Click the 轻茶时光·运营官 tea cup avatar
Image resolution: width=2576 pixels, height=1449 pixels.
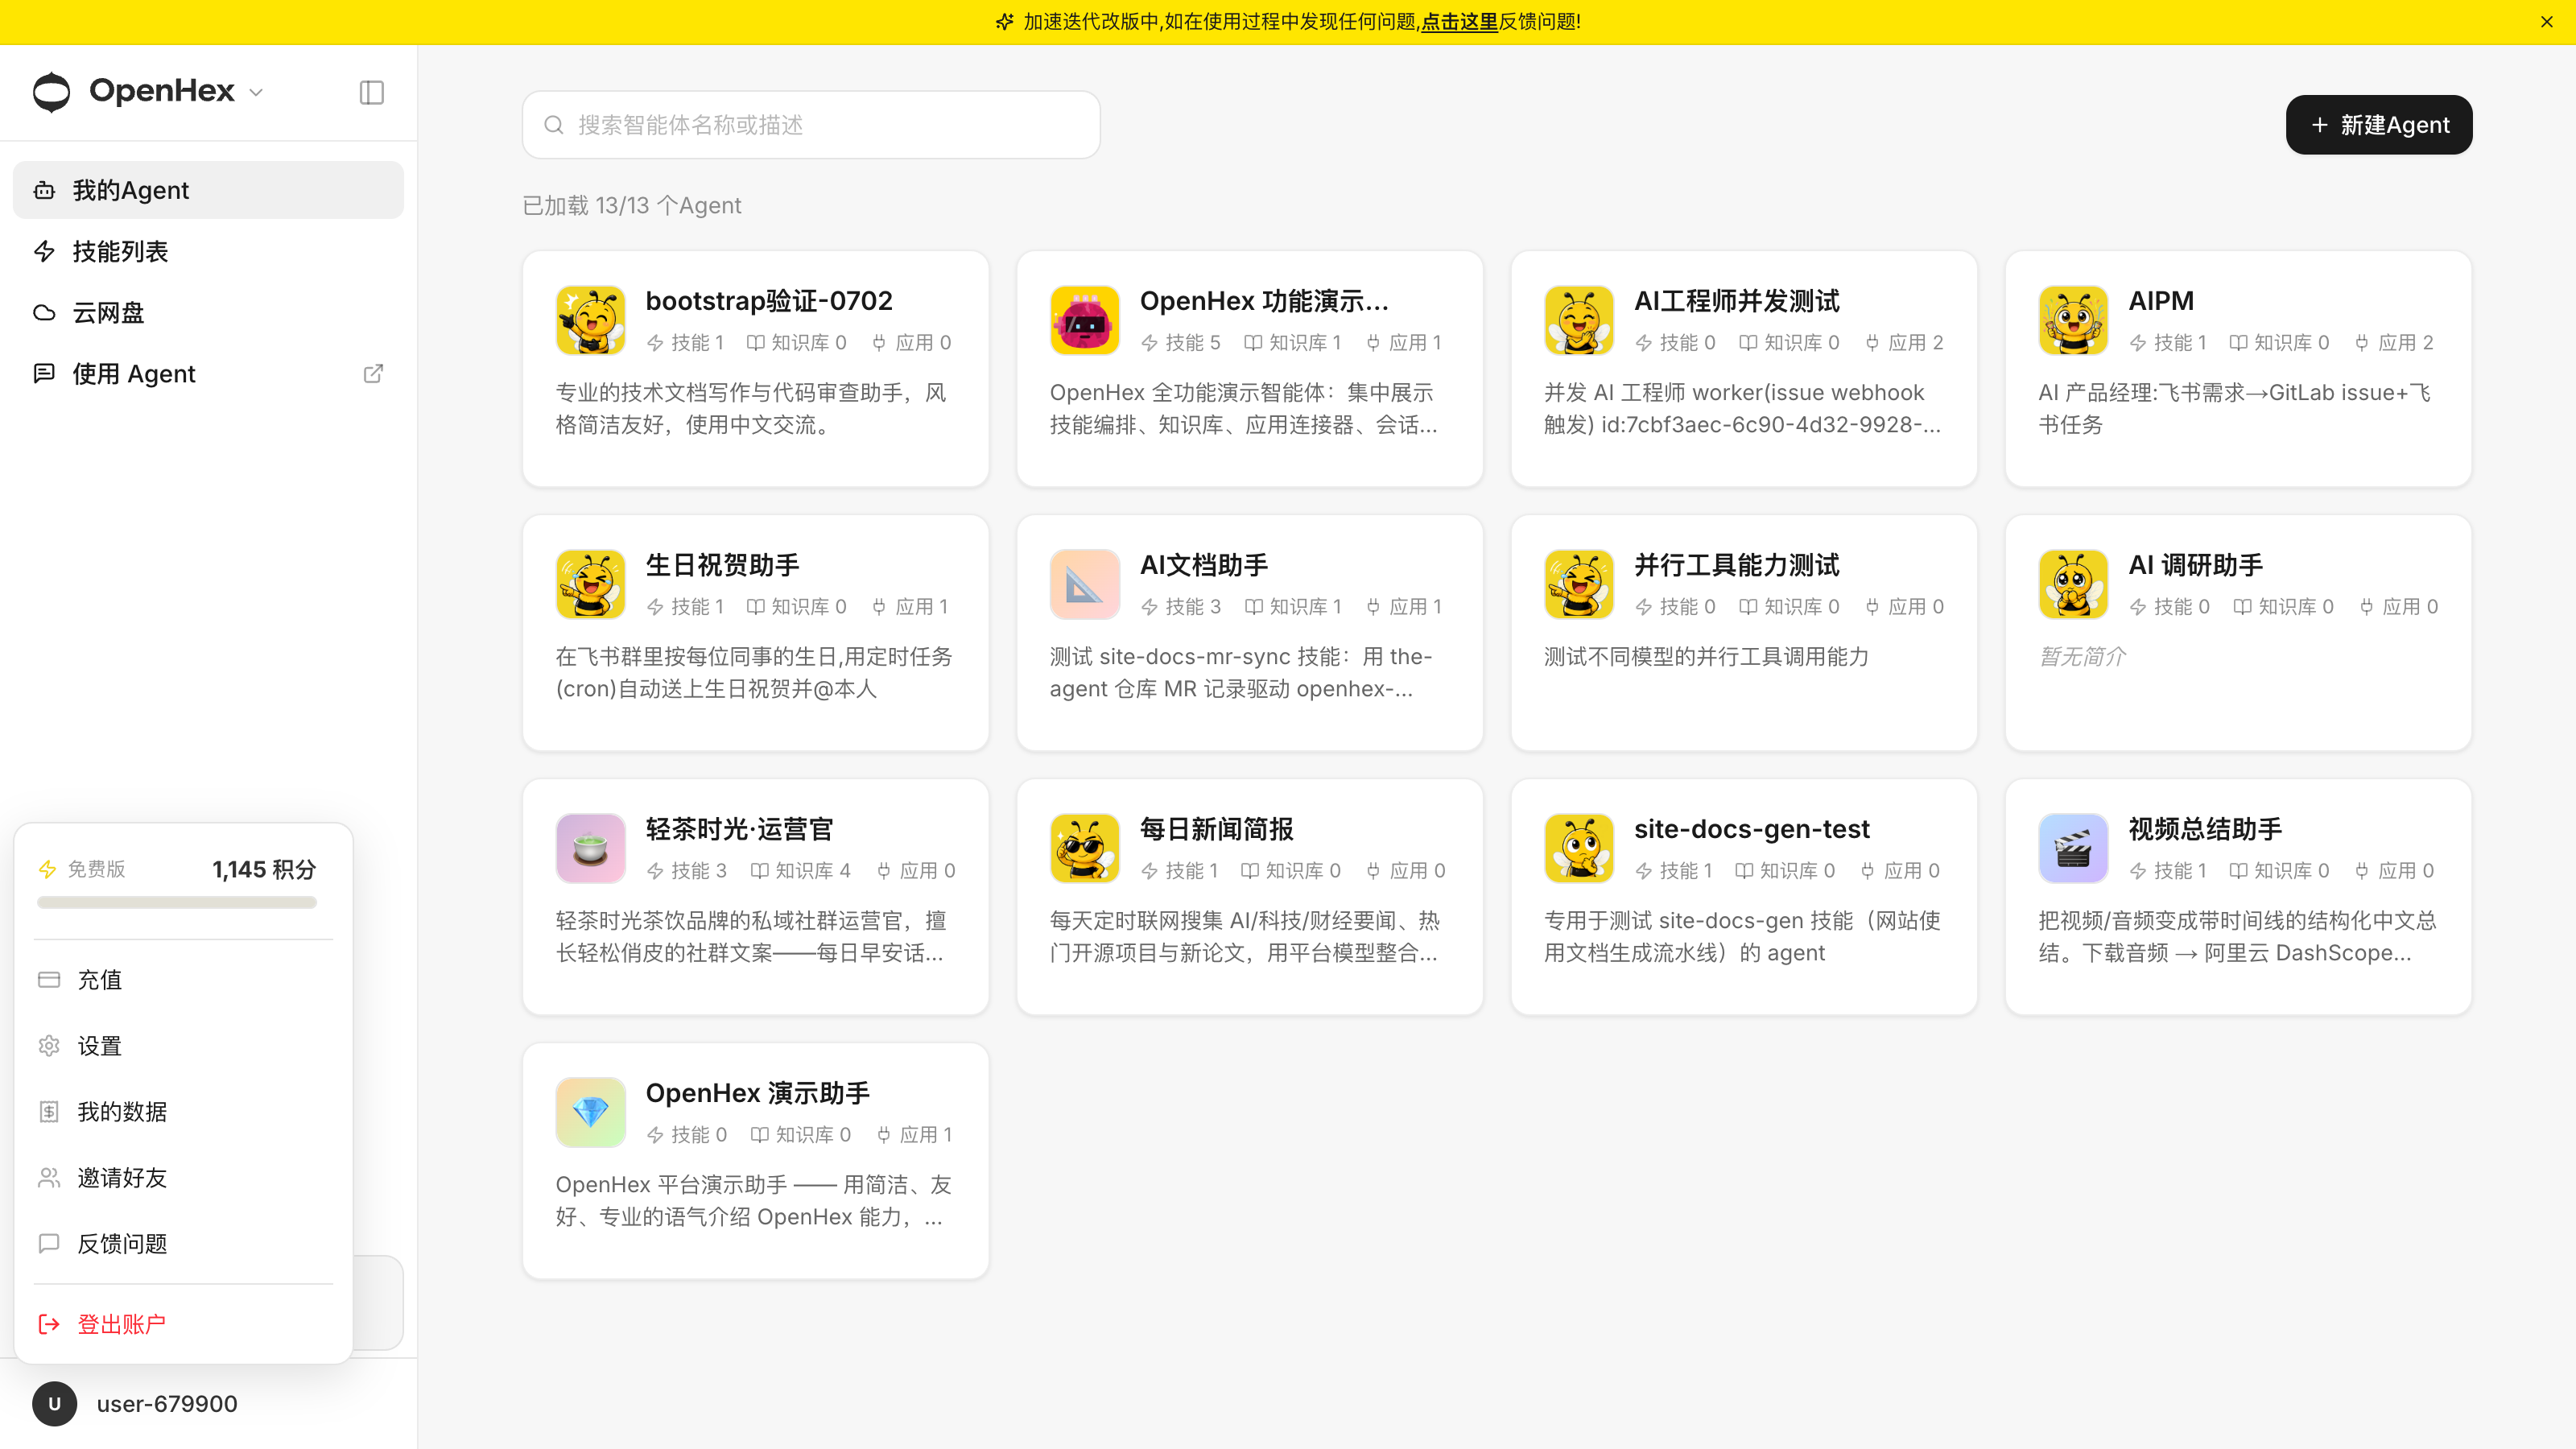[x=590, y=848]
